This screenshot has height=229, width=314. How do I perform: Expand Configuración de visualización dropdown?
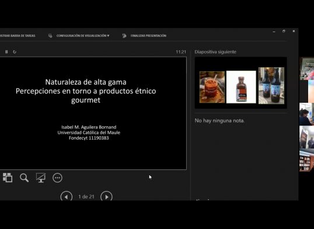coord(83,36)
